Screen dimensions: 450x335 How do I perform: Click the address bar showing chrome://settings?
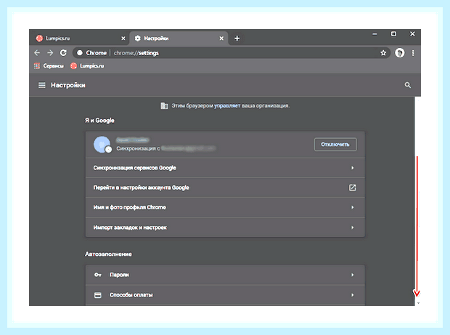pos(231,53)
